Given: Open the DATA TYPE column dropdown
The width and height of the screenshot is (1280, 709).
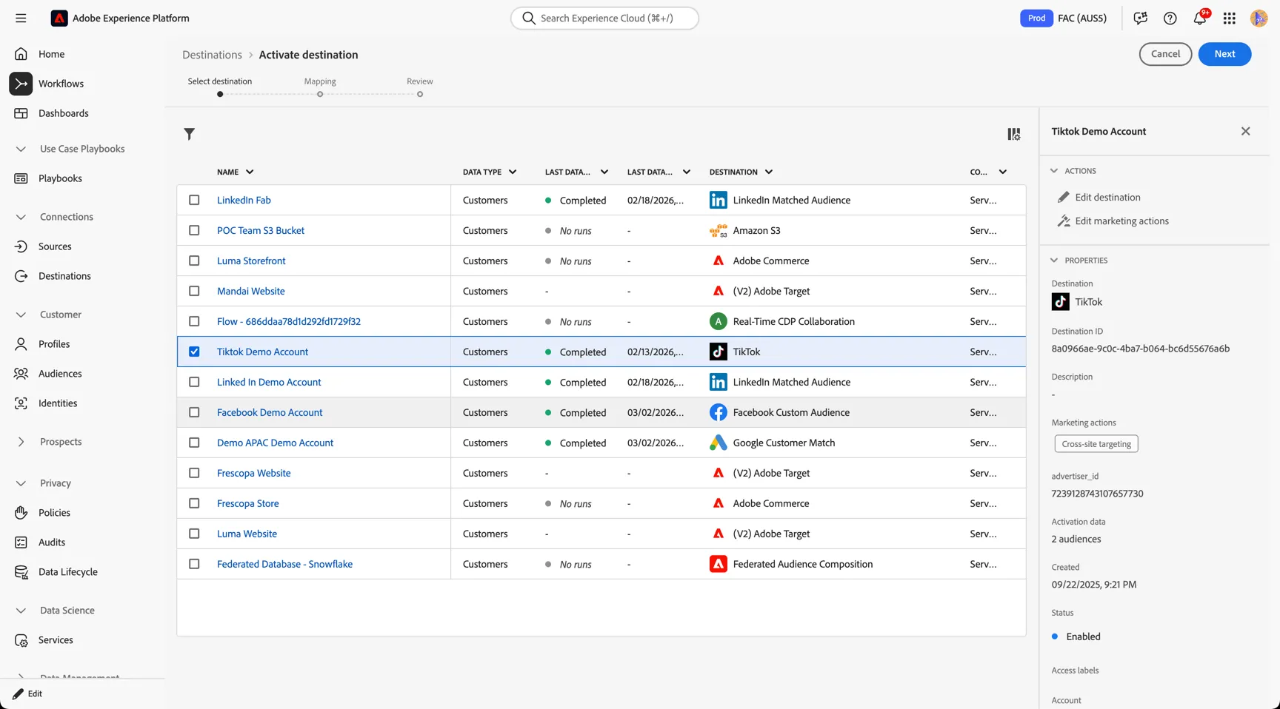Looking at the screenshot, I should tap(513, 172).
